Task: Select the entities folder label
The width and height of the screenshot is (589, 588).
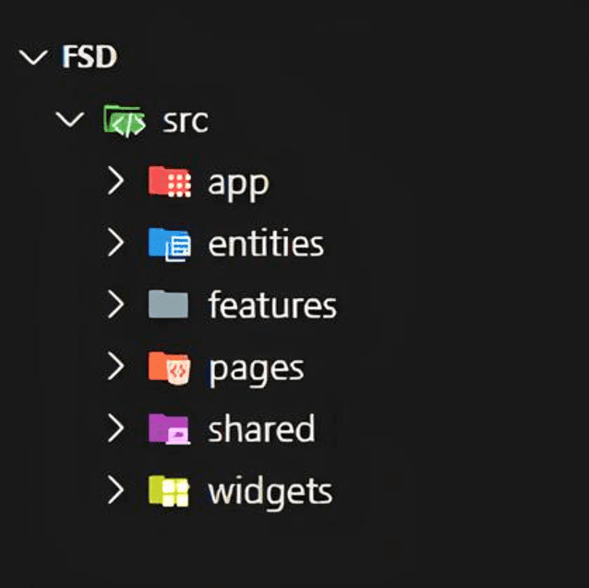Action: 266,244
